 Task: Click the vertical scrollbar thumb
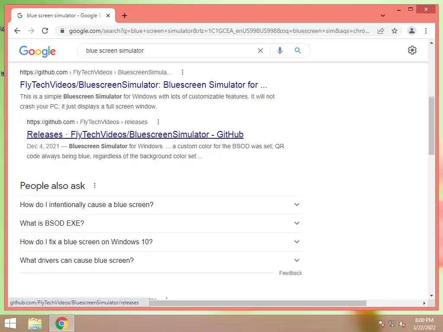point(431,125)
